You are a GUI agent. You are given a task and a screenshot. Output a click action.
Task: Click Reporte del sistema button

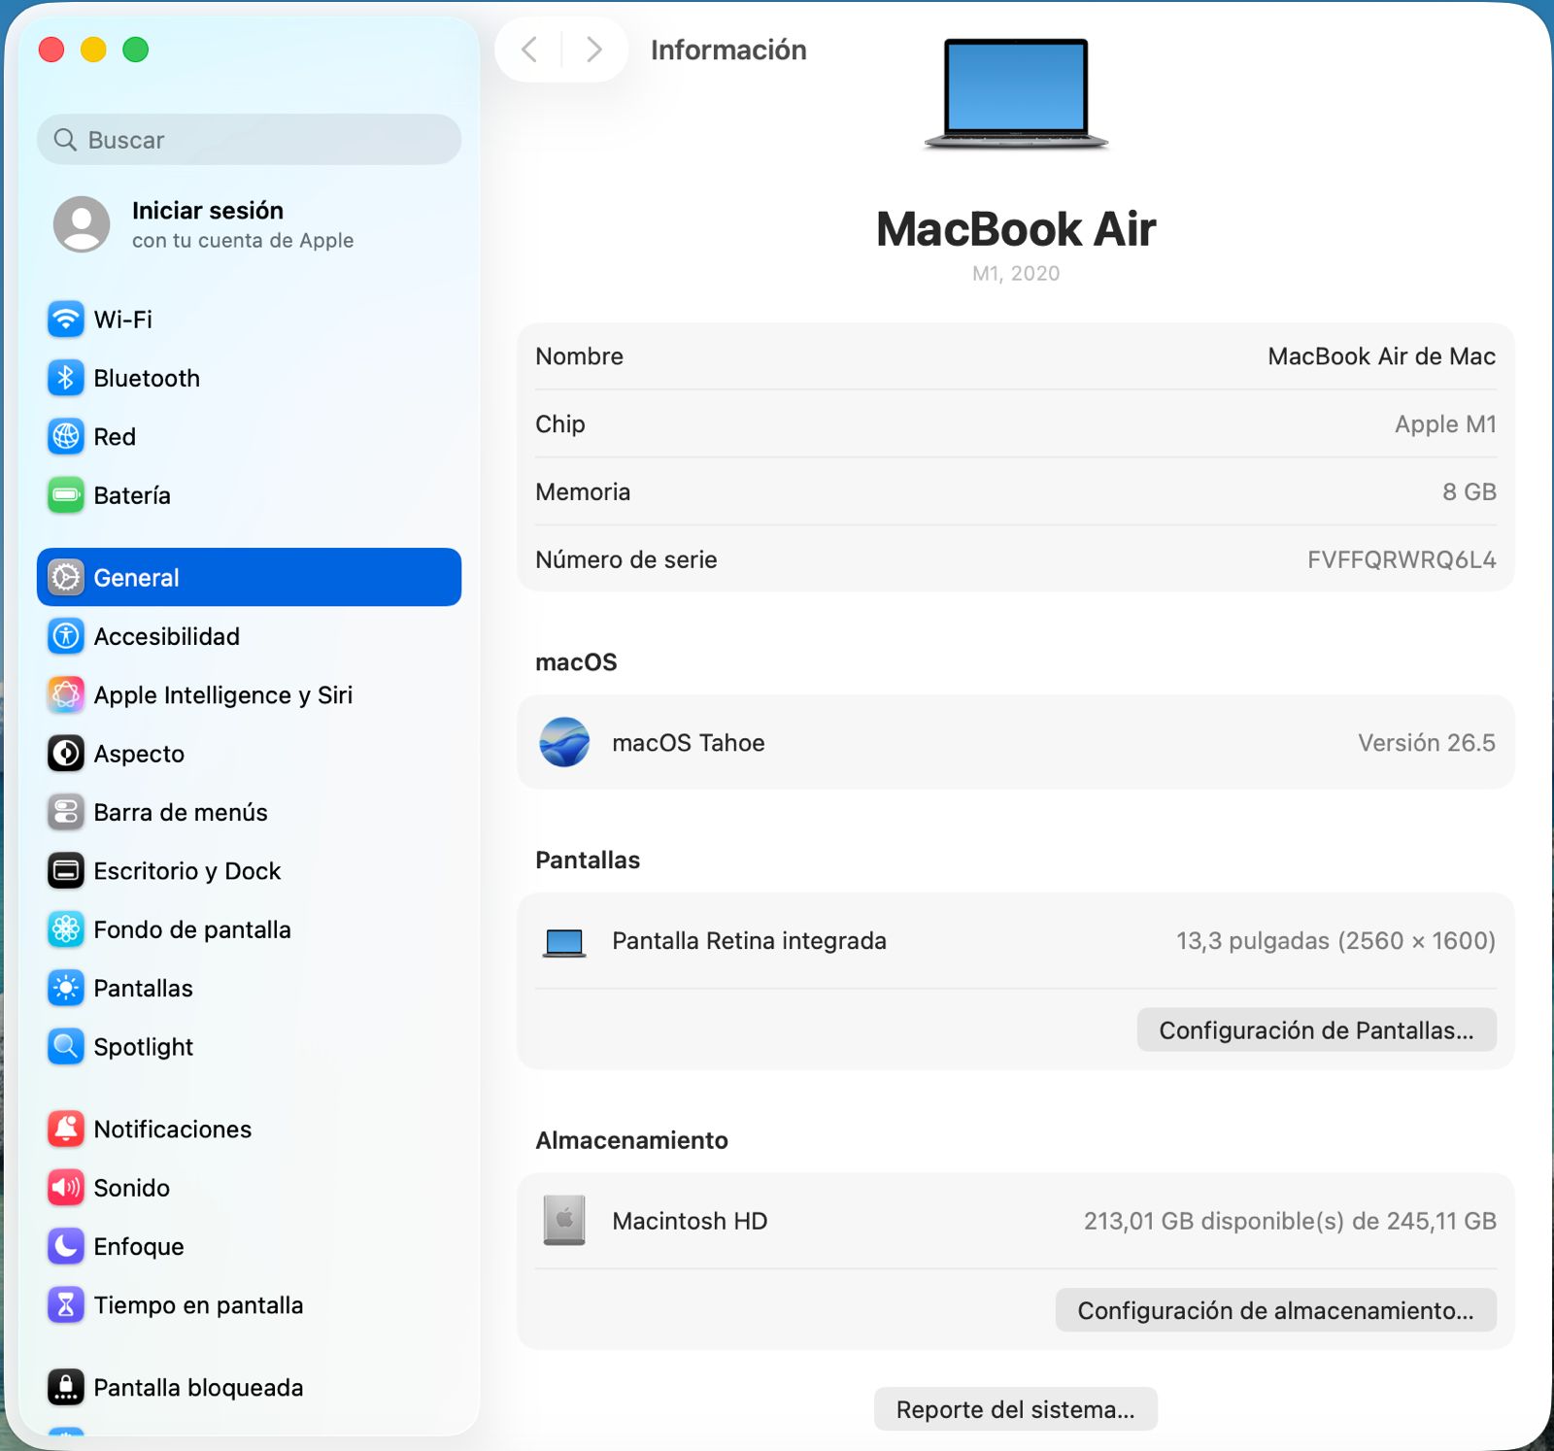pyautogui.click(x=1016, y=1409)
